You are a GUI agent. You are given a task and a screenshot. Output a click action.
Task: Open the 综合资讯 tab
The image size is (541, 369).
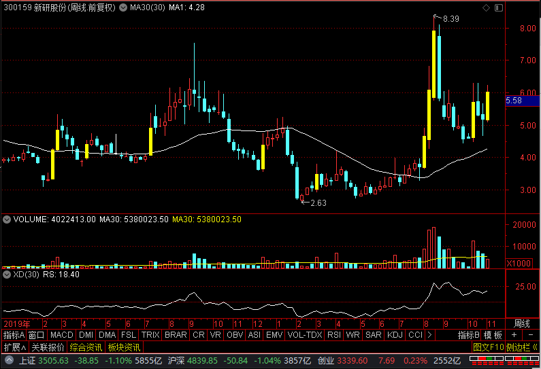click(x=86, y=347)
